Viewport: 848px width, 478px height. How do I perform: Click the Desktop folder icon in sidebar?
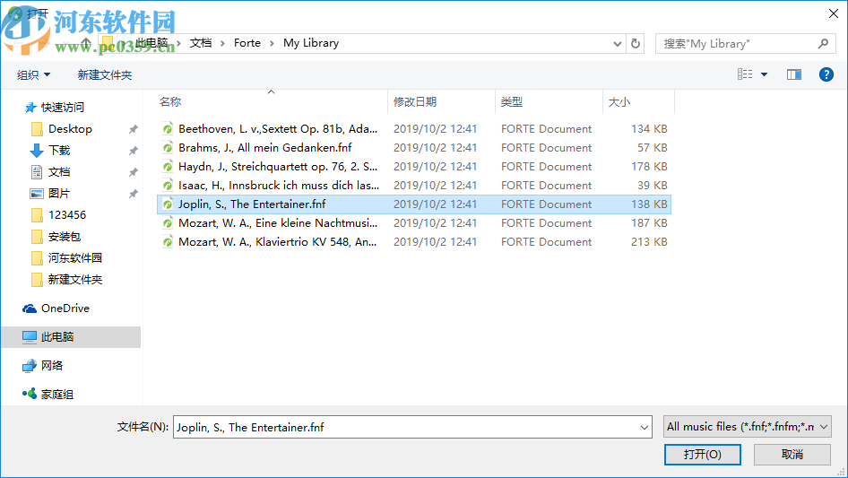pyautogui.click(x=37, y=129)
